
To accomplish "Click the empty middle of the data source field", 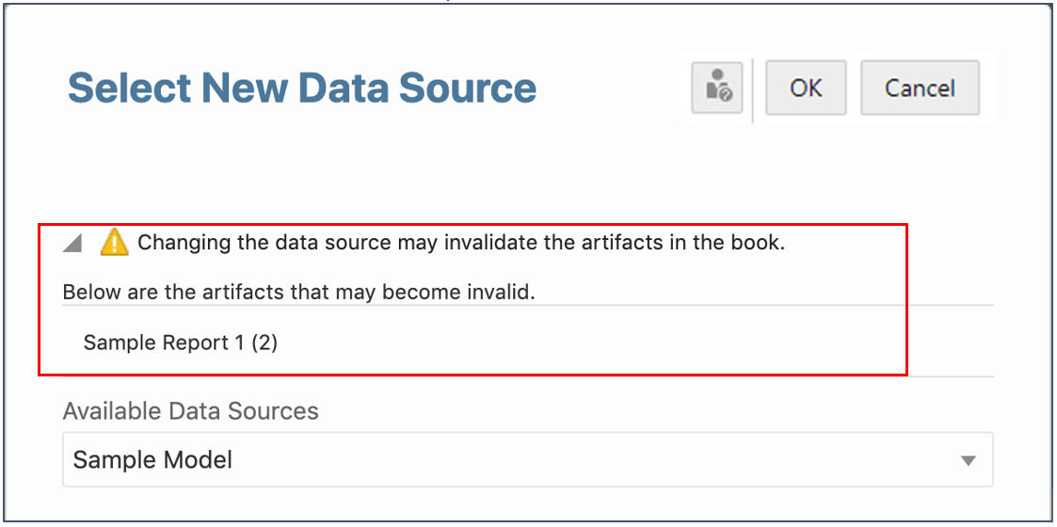I will click(x=565, y=460).
